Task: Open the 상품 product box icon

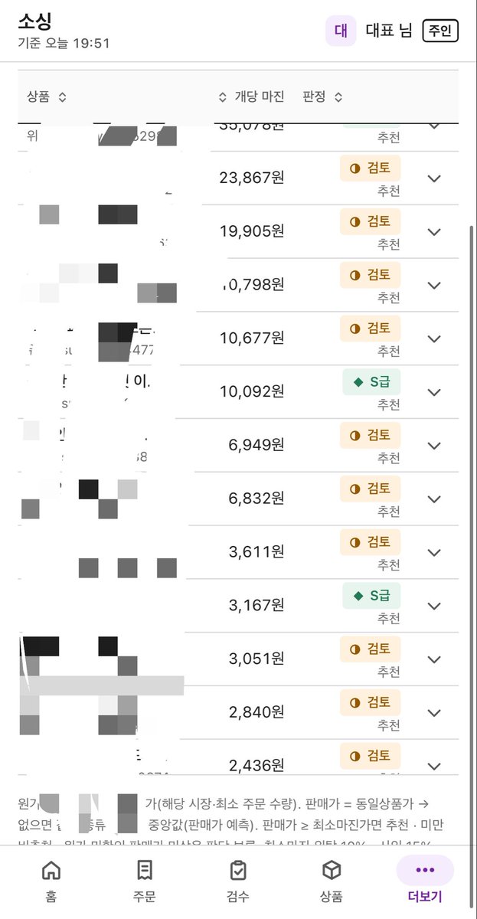Action: 332,870
